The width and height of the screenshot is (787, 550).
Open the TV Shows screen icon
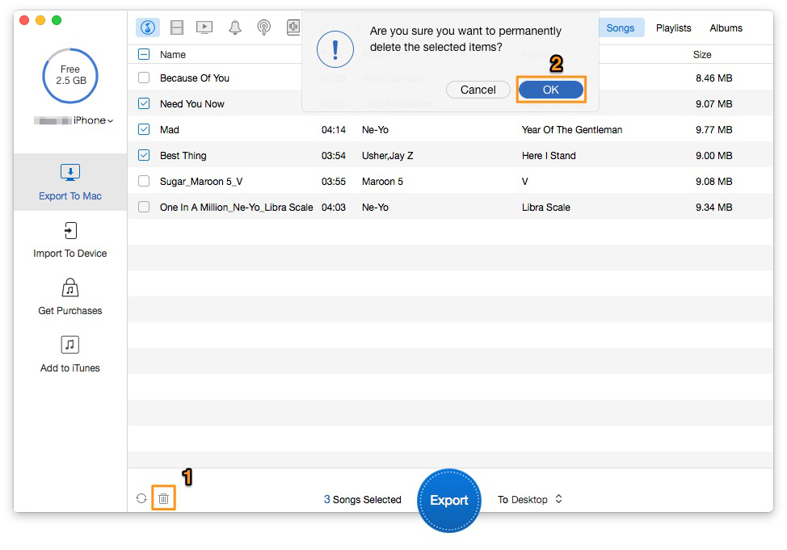tap(204, 27)
